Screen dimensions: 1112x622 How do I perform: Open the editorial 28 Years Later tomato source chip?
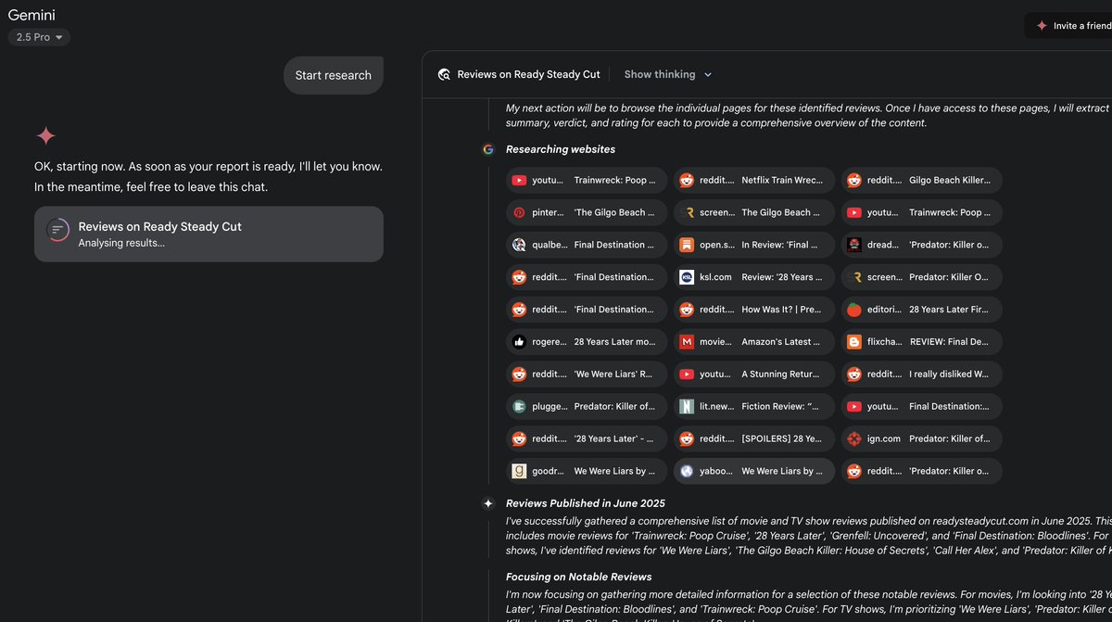tap(922, 310)
